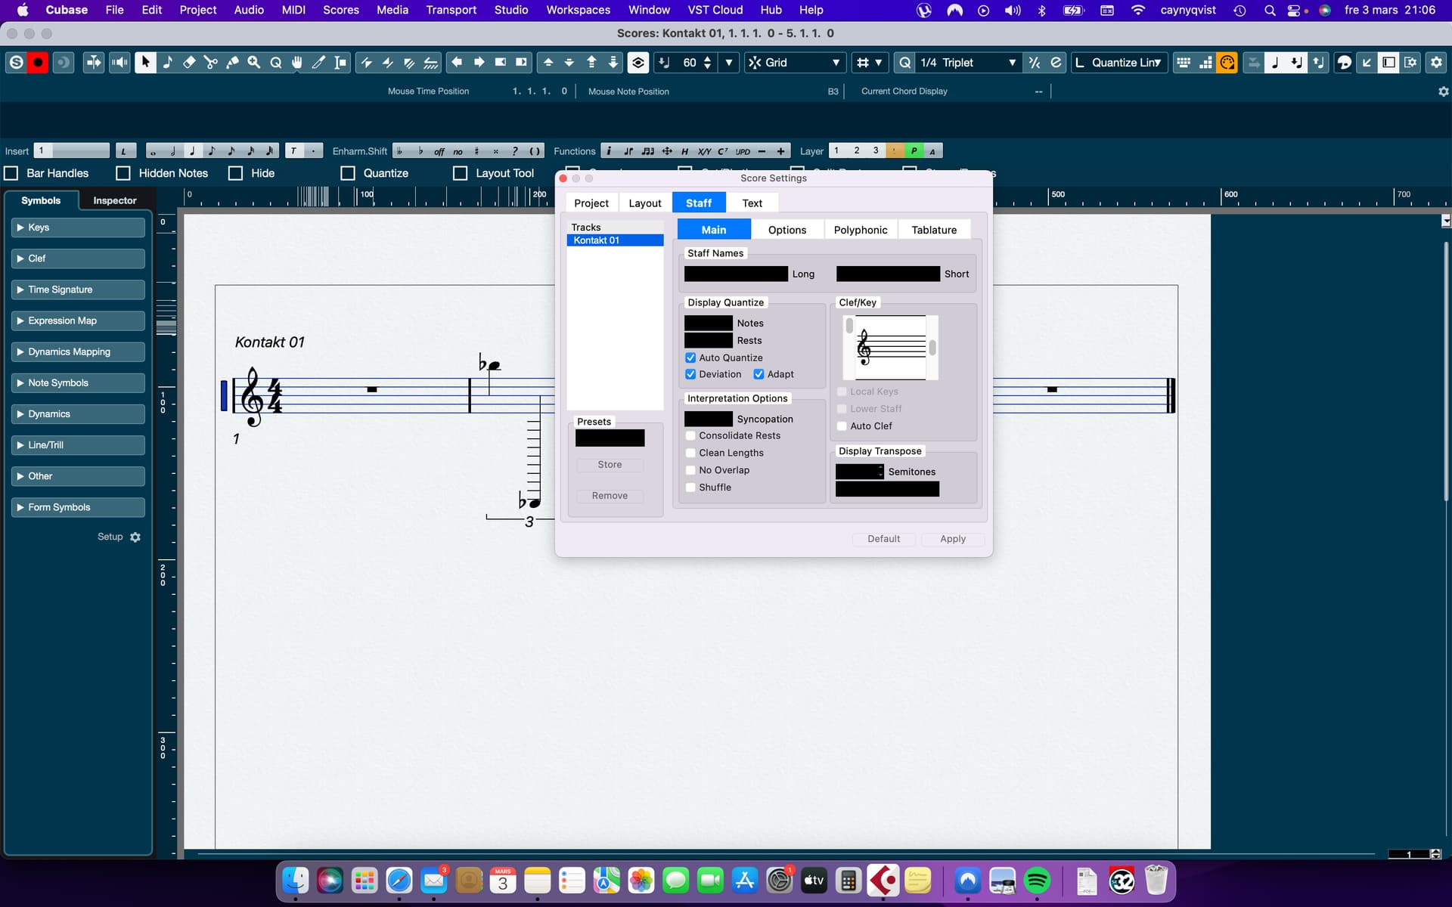Viewport: 1452px width, 907px height.
Task: Open the Grid snap type dropdown
Action: (x=795, y=63)
